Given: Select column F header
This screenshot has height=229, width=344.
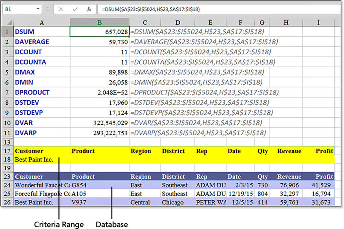Looking at the screenshot, I should click(240, 22).
